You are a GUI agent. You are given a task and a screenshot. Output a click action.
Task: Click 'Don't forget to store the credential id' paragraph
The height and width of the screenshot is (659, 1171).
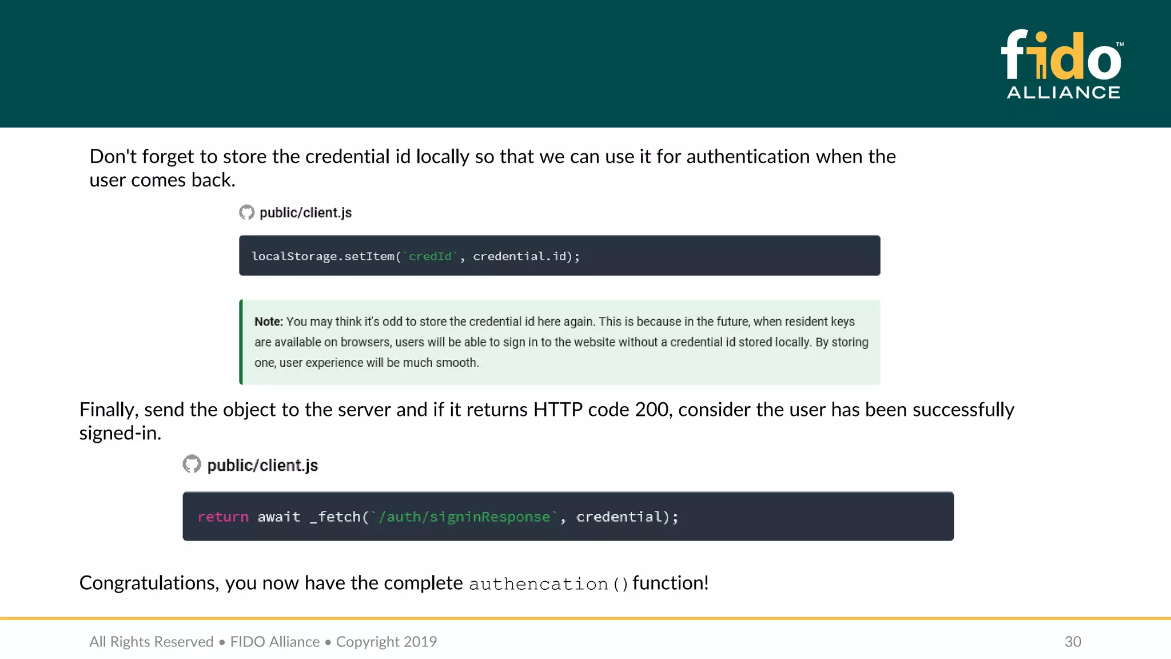492,168
